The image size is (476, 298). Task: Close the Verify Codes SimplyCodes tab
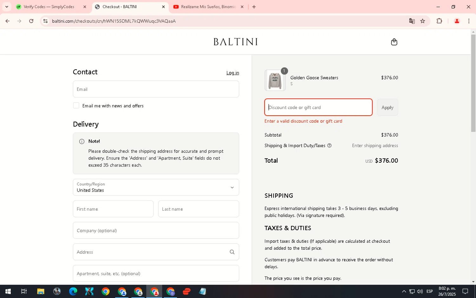click(85, 7)
